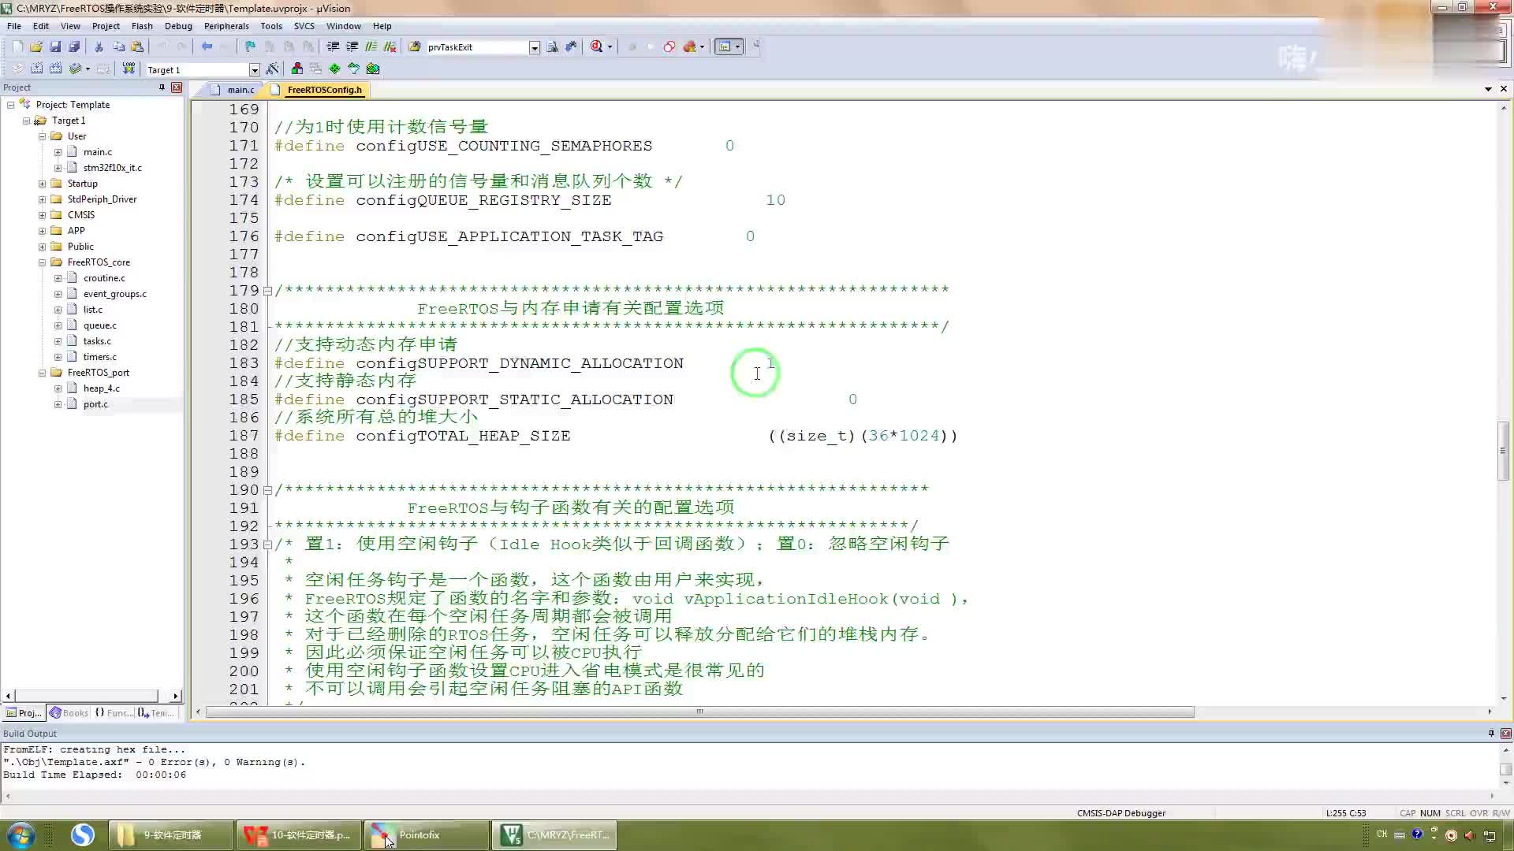This screenshot has height=851, width=1514.
Task: Rebuild all target files icon
Action: coord(55,69)
